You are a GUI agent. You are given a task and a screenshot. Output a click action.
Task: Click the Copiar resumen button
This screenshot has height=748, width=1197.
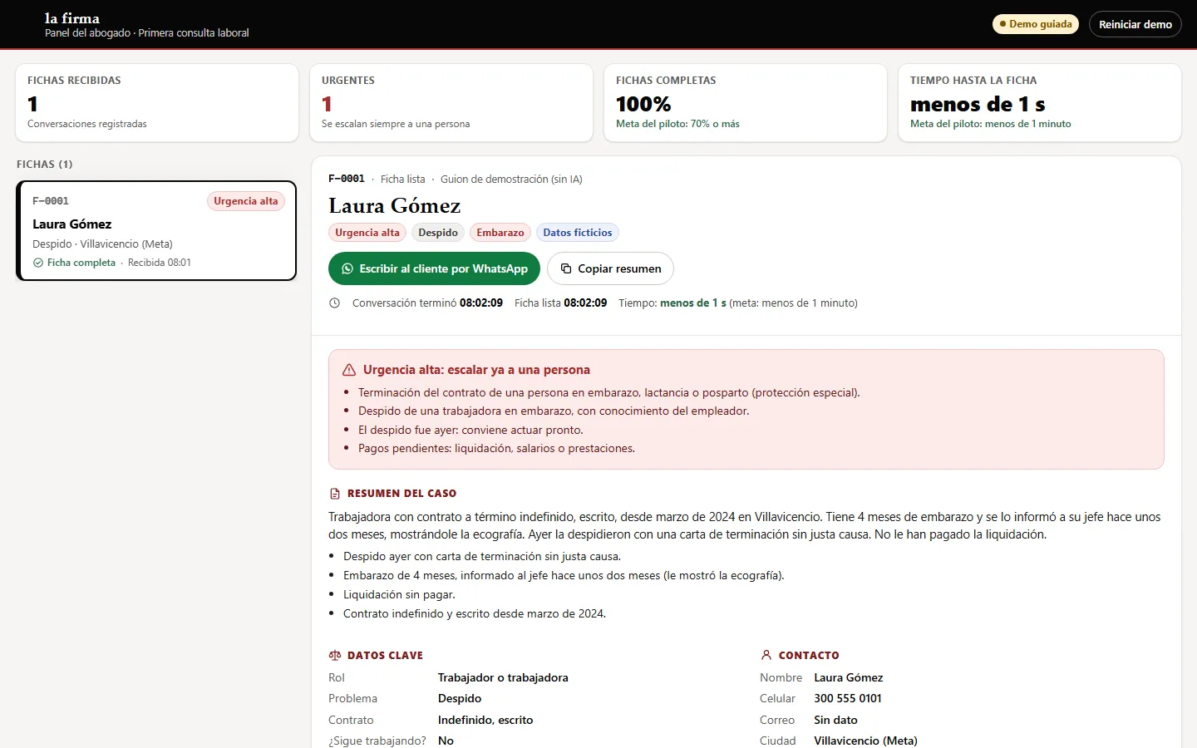click(610, 268)
